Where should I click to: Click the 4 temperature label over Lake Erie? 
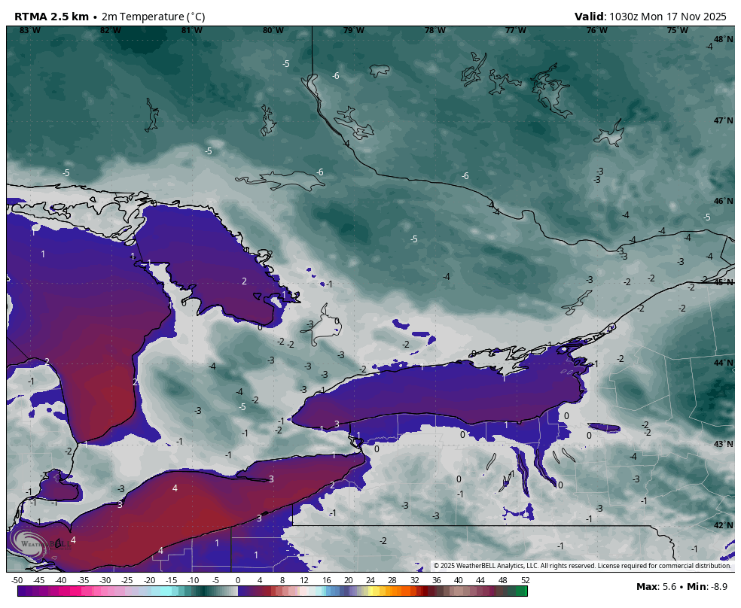click(175, 489)
